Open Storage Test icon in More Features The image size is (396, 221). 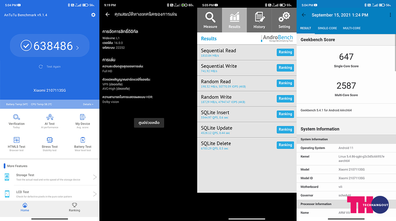tap(7, 177)
